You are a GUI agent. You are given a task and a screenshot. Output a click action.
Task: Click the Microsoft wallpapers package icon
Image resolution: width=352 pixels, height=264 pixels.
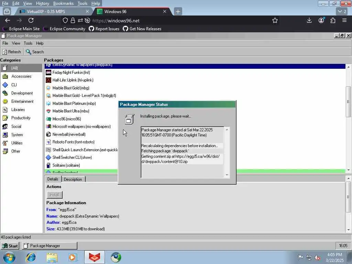[x=48, y=126]
